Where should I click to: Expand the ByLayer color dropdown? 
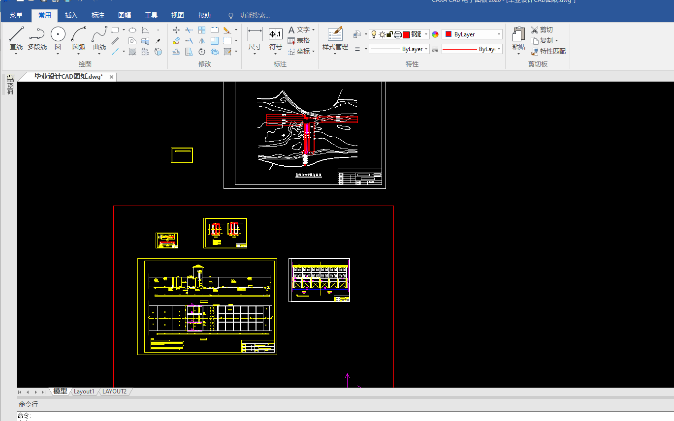[x=499, y=34]
